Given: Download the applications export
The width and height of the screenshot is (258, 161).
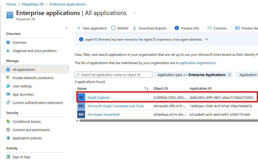Looking at the screenshot, I should (149, 28).
